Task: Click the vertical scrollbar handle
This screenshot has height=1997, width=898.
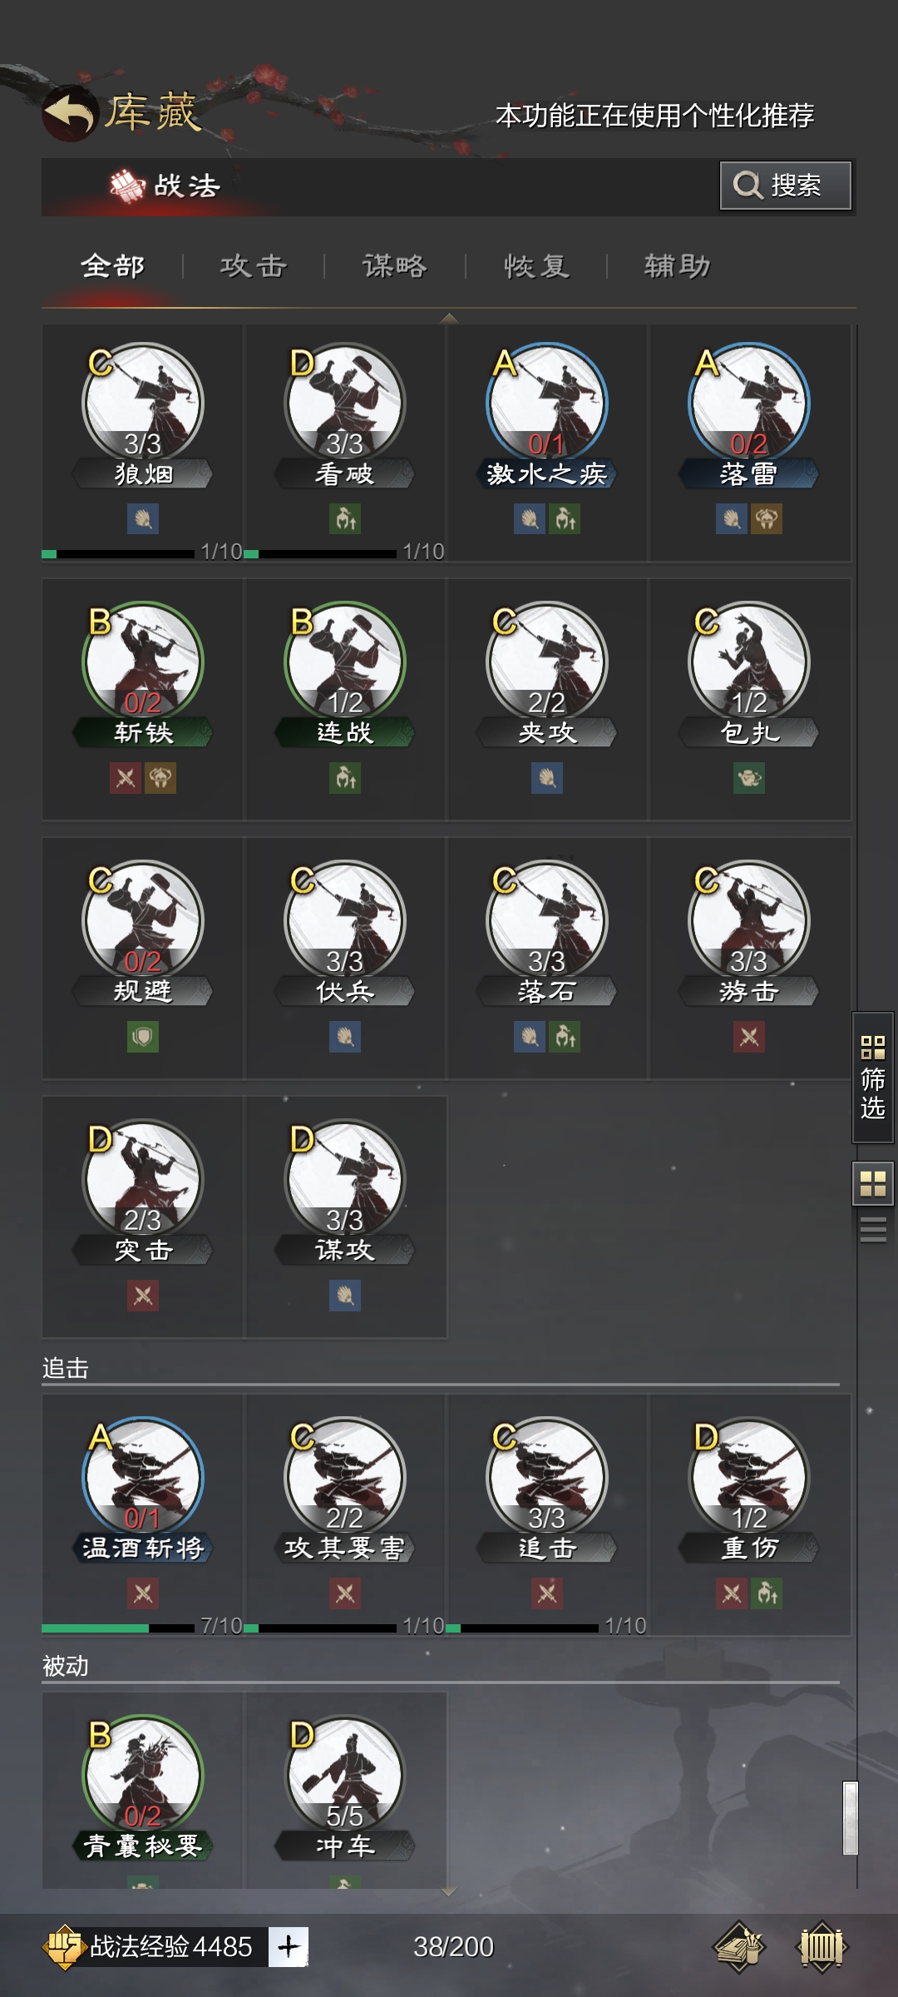Action: [x=850, y=1818]
